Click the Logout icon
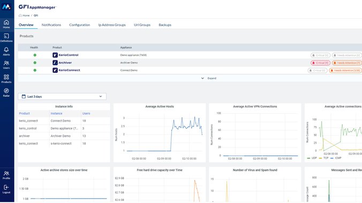The image size is (362, 203). [x=6, y=189]
